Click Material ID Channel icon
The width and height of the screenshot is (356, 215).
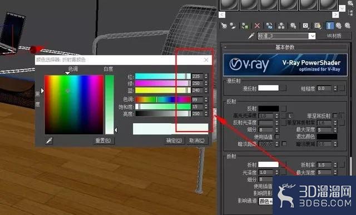pos(305,26)
